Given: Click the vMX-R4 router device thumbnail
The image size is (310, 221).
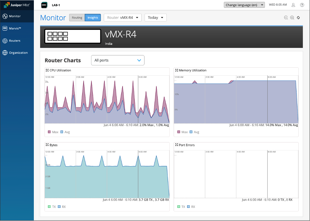Looking at the screenshot, I should coord(72,36).
